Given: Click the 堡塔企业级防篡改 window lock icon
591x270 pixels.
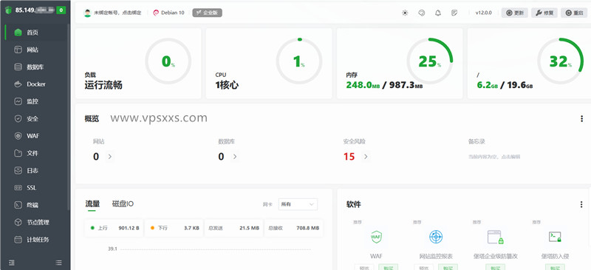Looking at the screenshot, I should point(495,237).
